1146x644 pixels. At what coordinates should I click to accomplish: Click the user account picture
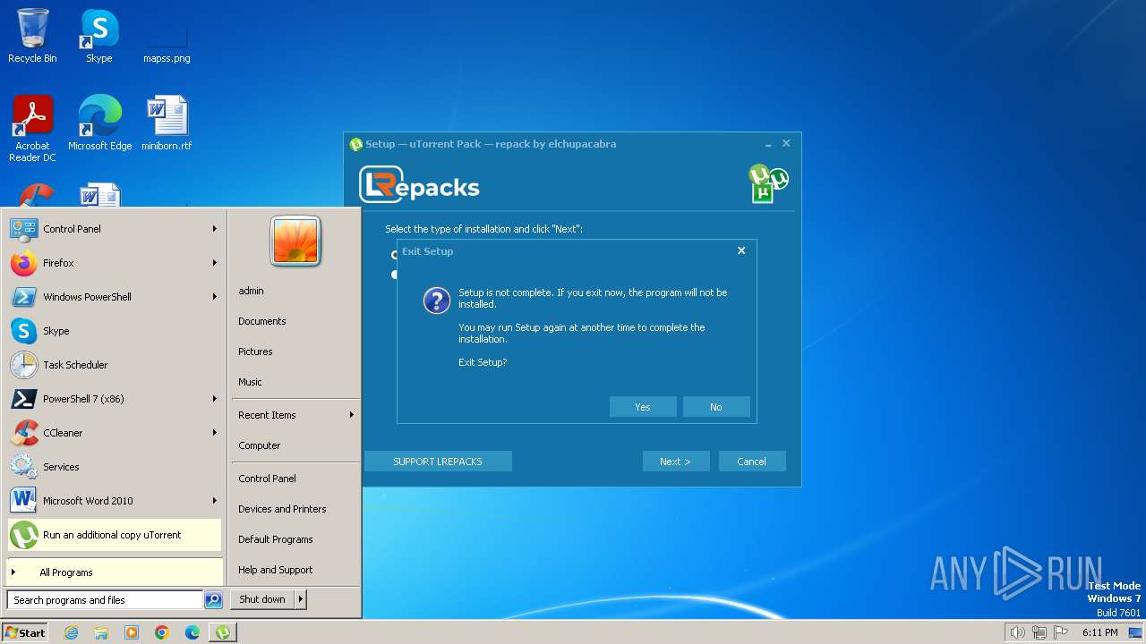295,241
